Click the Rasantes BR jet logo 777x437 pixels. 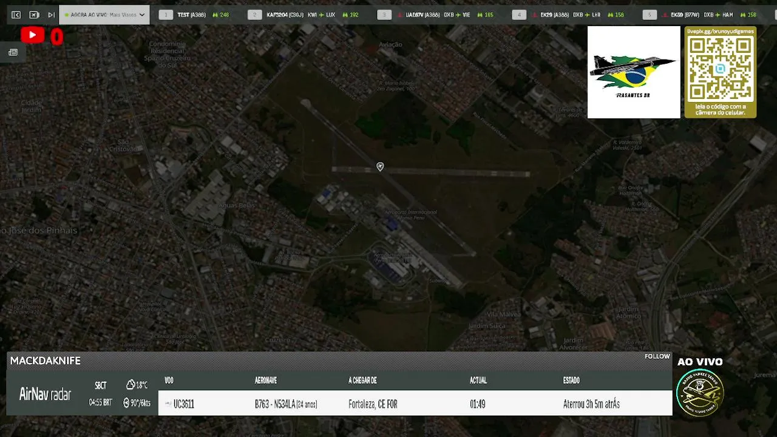coord(634,72)
